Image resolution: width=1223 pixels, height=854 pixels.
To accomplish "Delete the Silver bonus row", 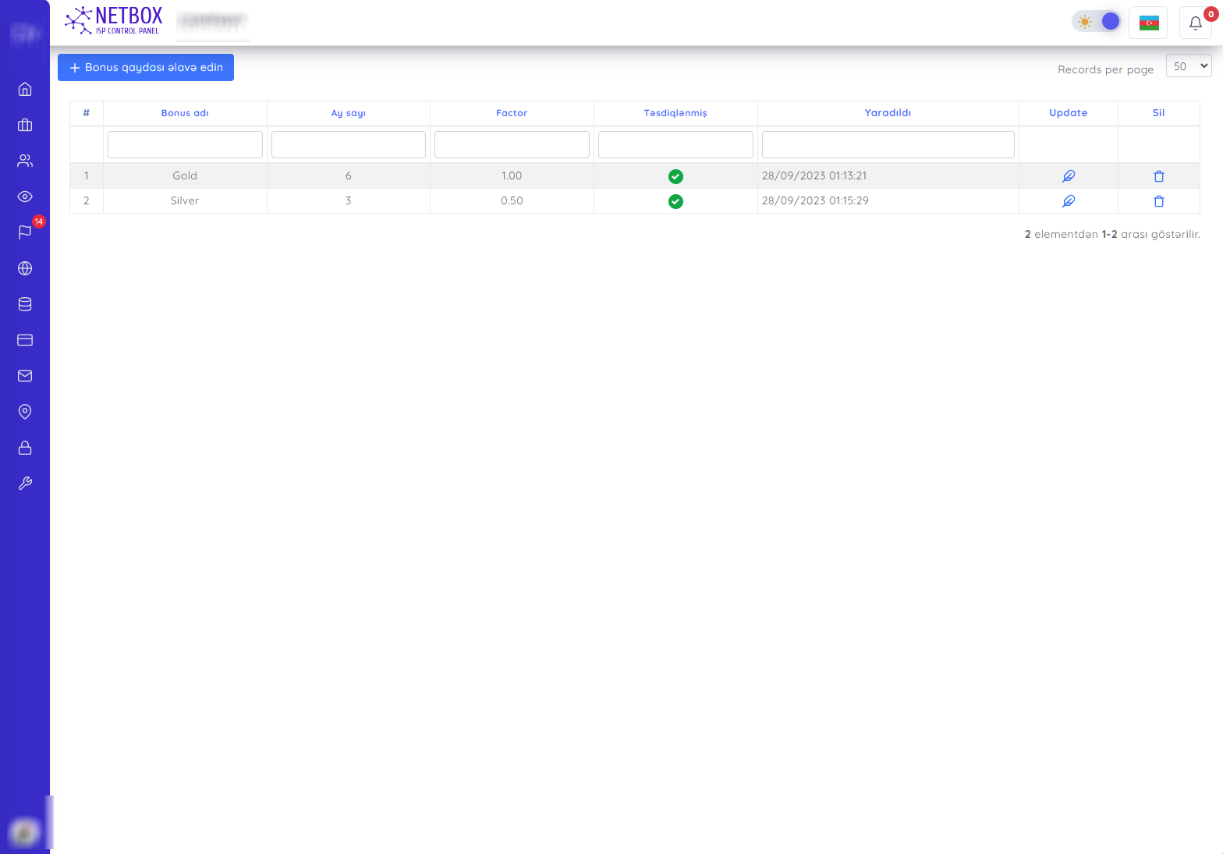I will tap(1158, 201).
